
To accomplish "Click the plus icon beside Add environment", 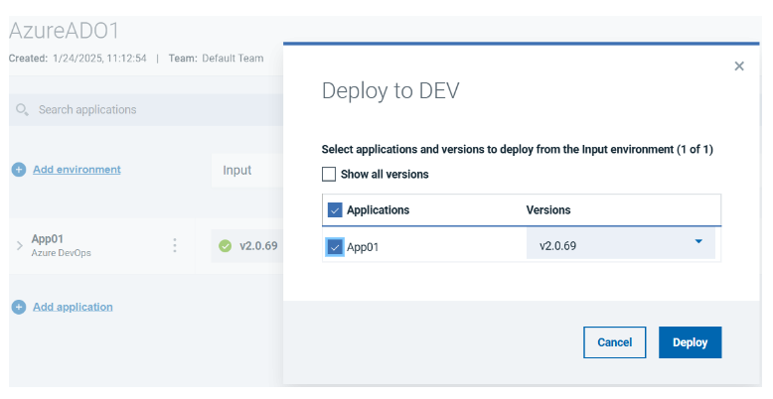I will coord(19,170).
